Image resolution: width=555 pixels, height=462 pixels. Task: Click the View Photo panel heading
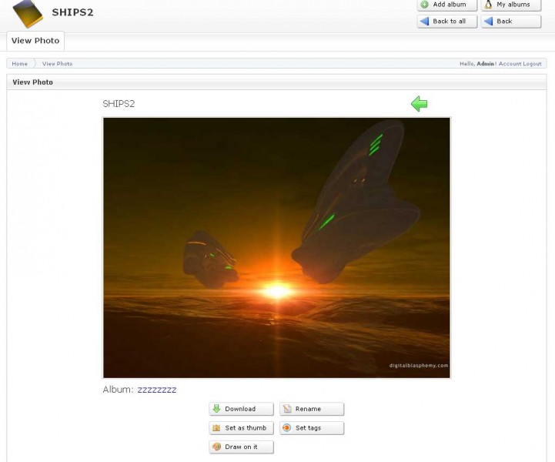coord(32,82)
